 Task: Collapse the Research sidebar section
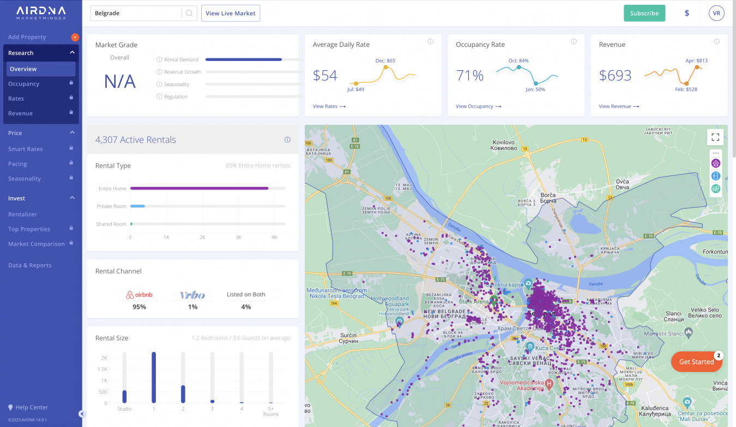click(x=72, y=53)
